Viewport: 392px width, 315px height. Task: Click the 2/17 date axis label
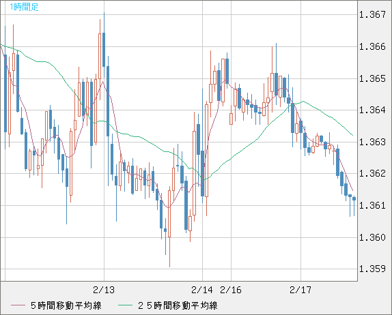[x=300, y=290]
